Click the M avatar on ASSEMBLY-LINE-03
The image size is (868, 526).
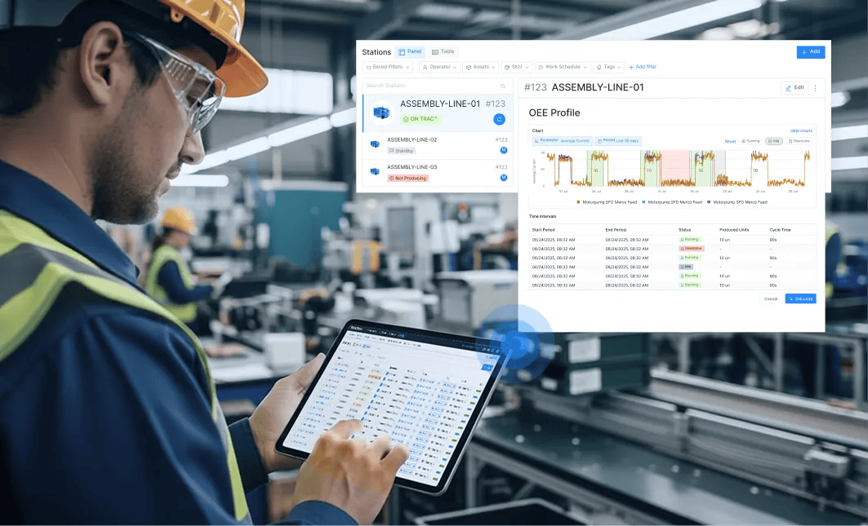pos(503,178)
